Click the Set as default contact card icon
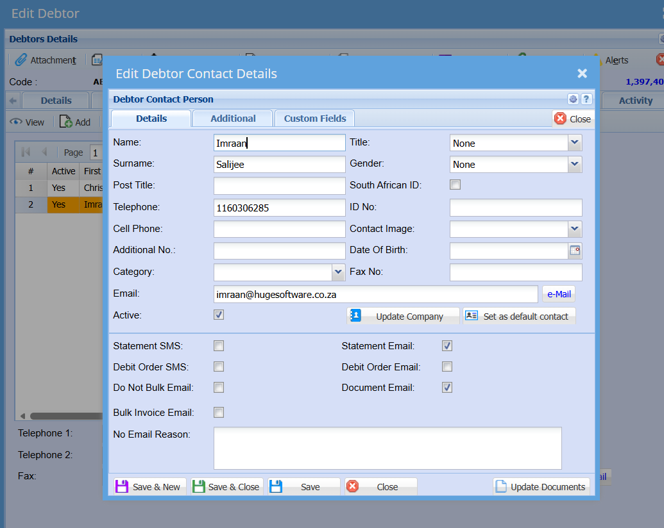664x528 pixels. click(472, 316)
